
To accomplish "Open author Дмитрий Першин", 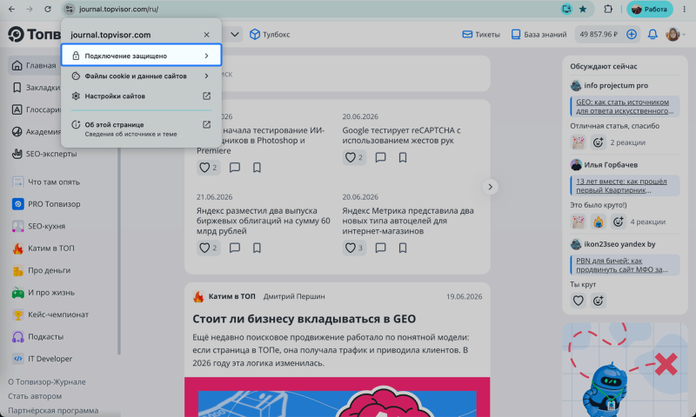I will tap(294, 296).
